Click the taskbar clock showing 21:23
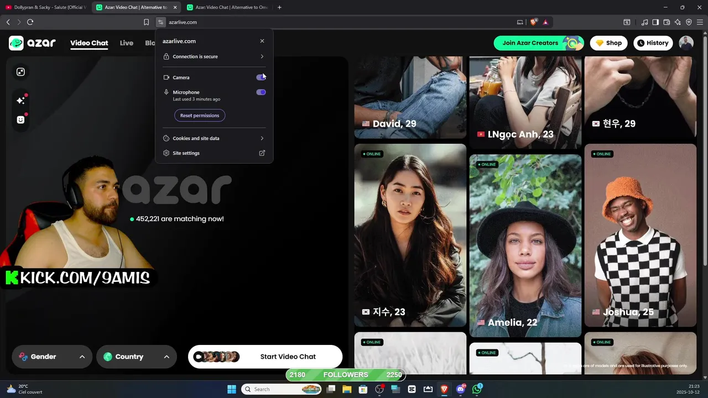This screenshot has width=708, height=398. 687,389
